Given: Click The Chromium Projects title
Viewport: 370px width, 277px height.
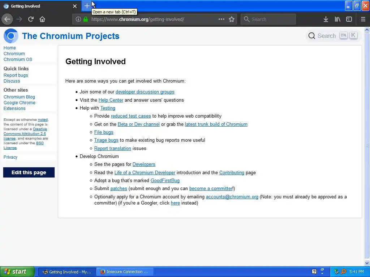Looking at the screenshot, I should [70, 36].
